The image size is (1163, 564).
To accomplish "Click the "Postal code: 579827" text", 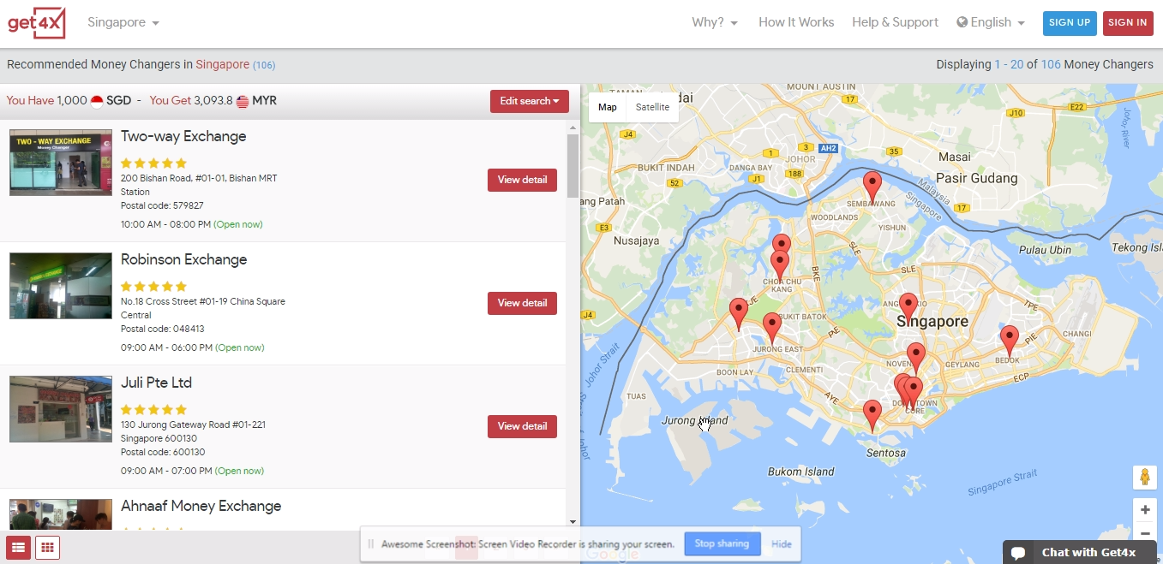I will point(162,206).
